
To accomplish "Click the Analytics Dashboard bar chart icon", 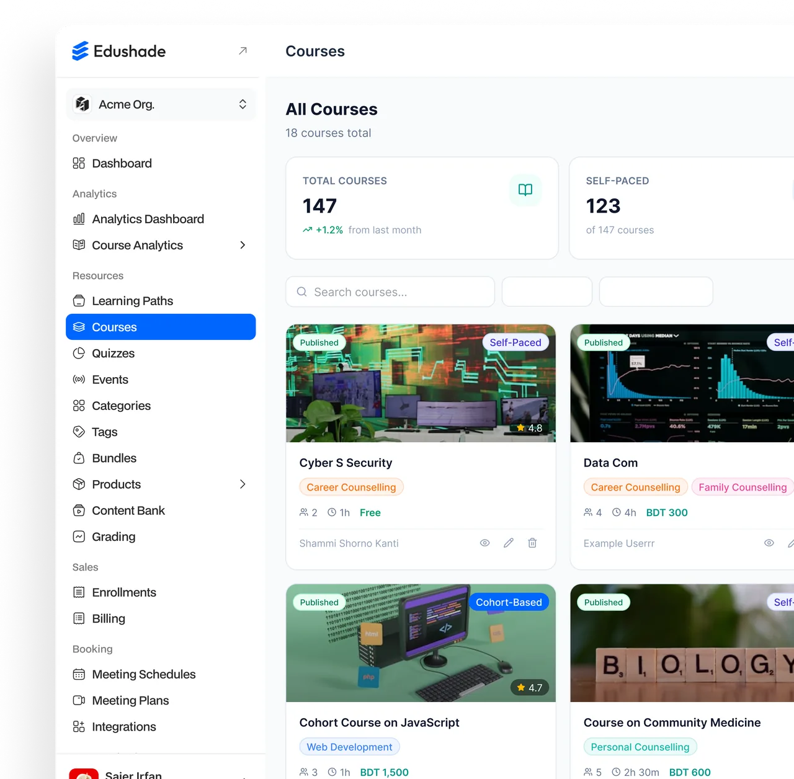I will click(x=79, y=219).
